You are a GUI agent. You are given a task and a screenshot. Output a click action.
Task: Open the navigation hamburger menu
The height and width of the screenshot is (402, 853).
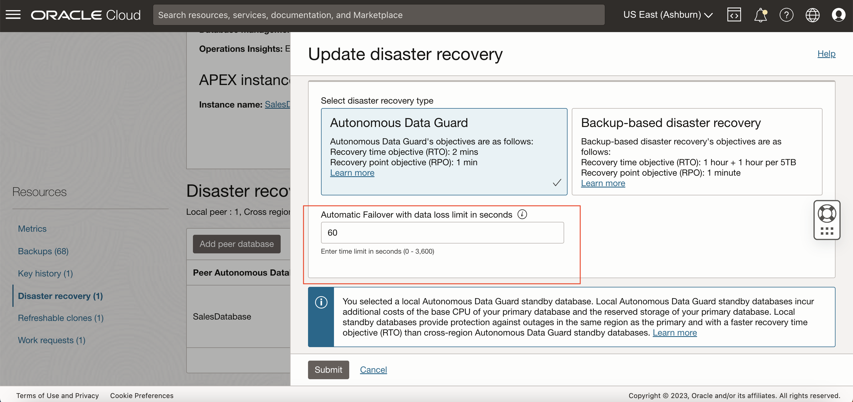click(13, 15)
